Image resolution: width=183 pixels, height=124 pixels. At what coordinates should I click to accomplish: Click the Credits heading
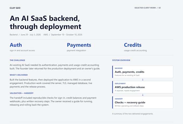[133, 45]
